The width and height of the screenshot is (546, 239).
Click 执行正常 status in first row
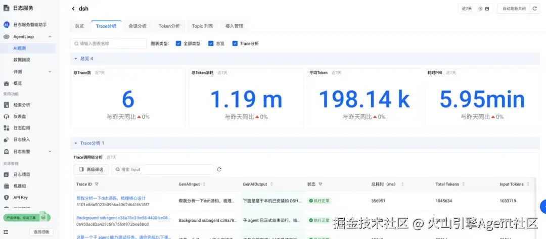pos(319,201)
